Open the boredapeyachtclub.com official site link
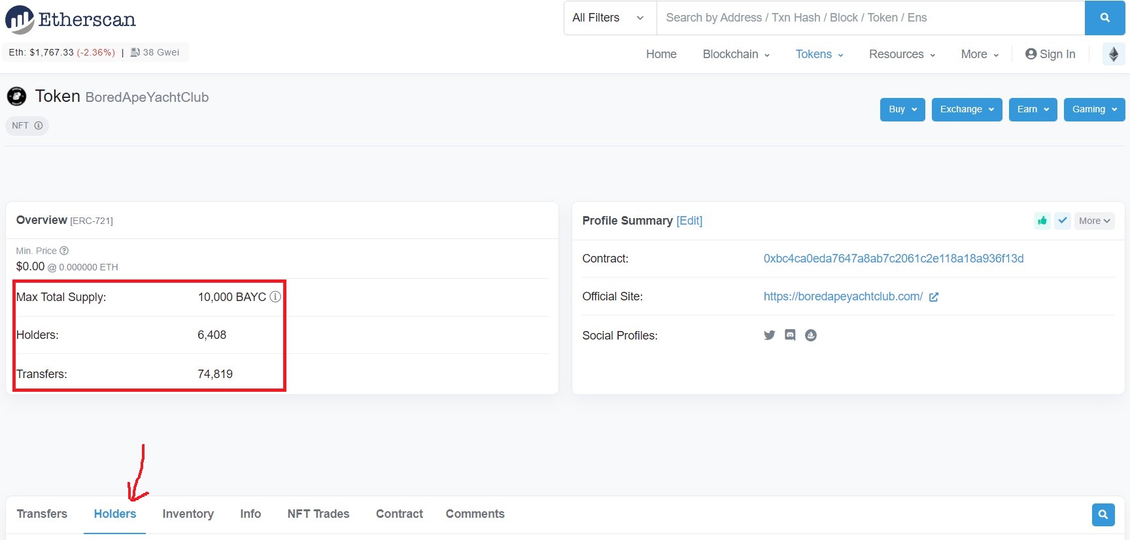1130x540 pixels. point(843,296)
